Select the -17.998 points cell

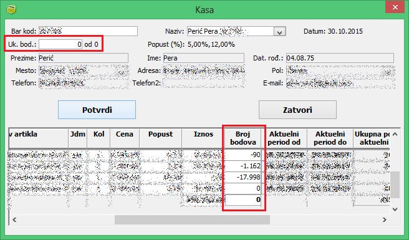coord(243,178)
